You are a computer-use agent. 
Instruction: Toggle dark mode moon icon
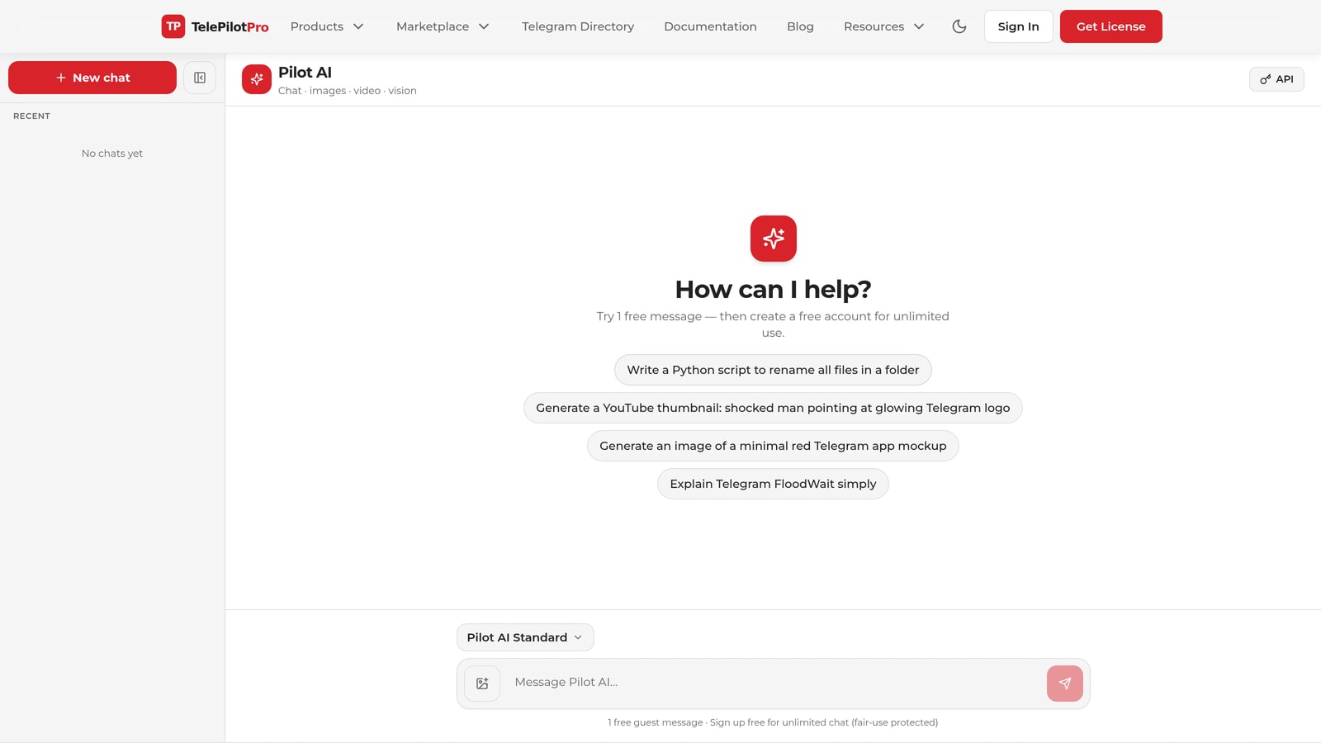[959, 26]
